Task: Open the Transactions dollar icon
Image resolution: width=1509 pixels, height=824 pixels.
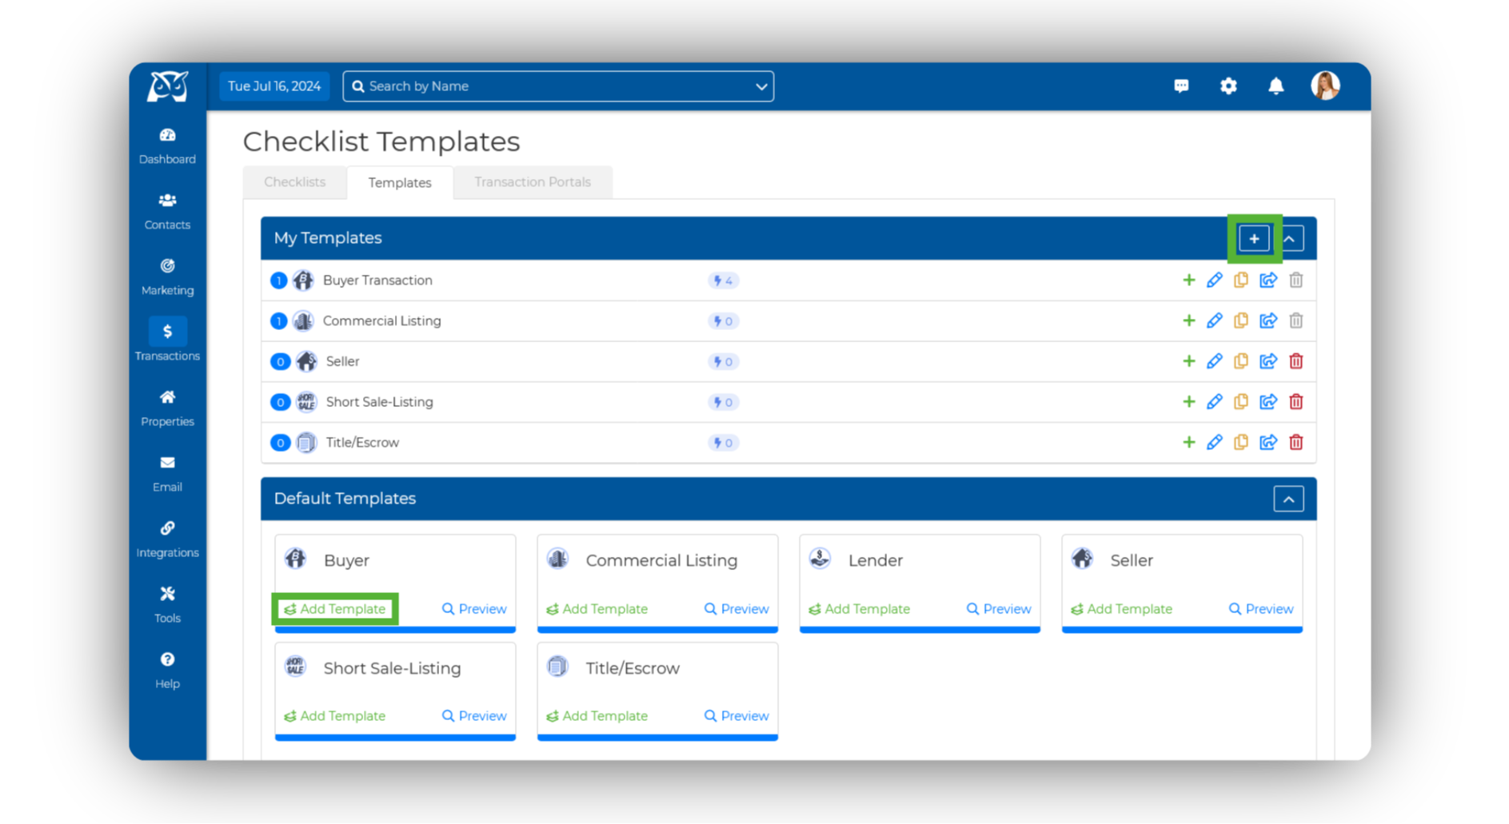Action: point(167,331)
